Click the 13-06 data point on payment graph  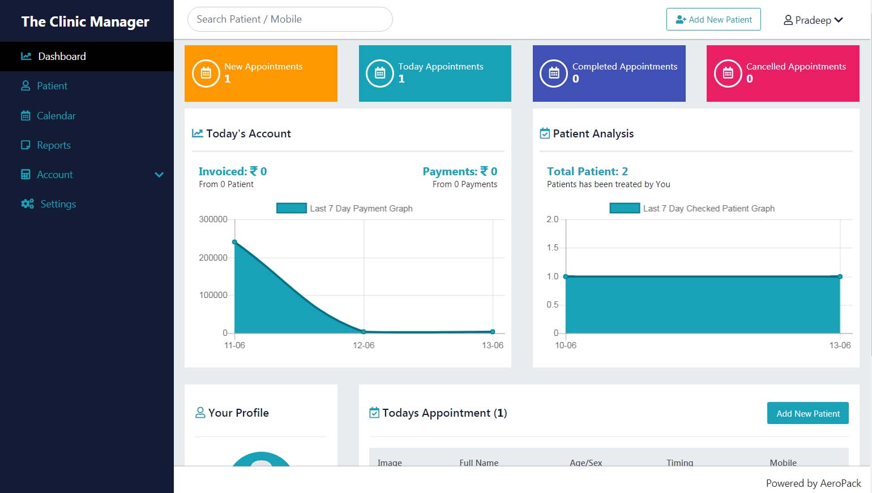[493, 332]
